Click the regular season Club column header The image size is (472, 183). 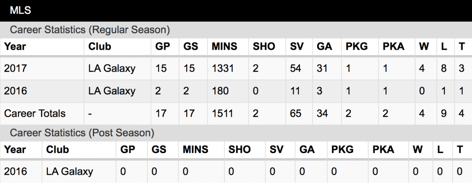[100, 46]
